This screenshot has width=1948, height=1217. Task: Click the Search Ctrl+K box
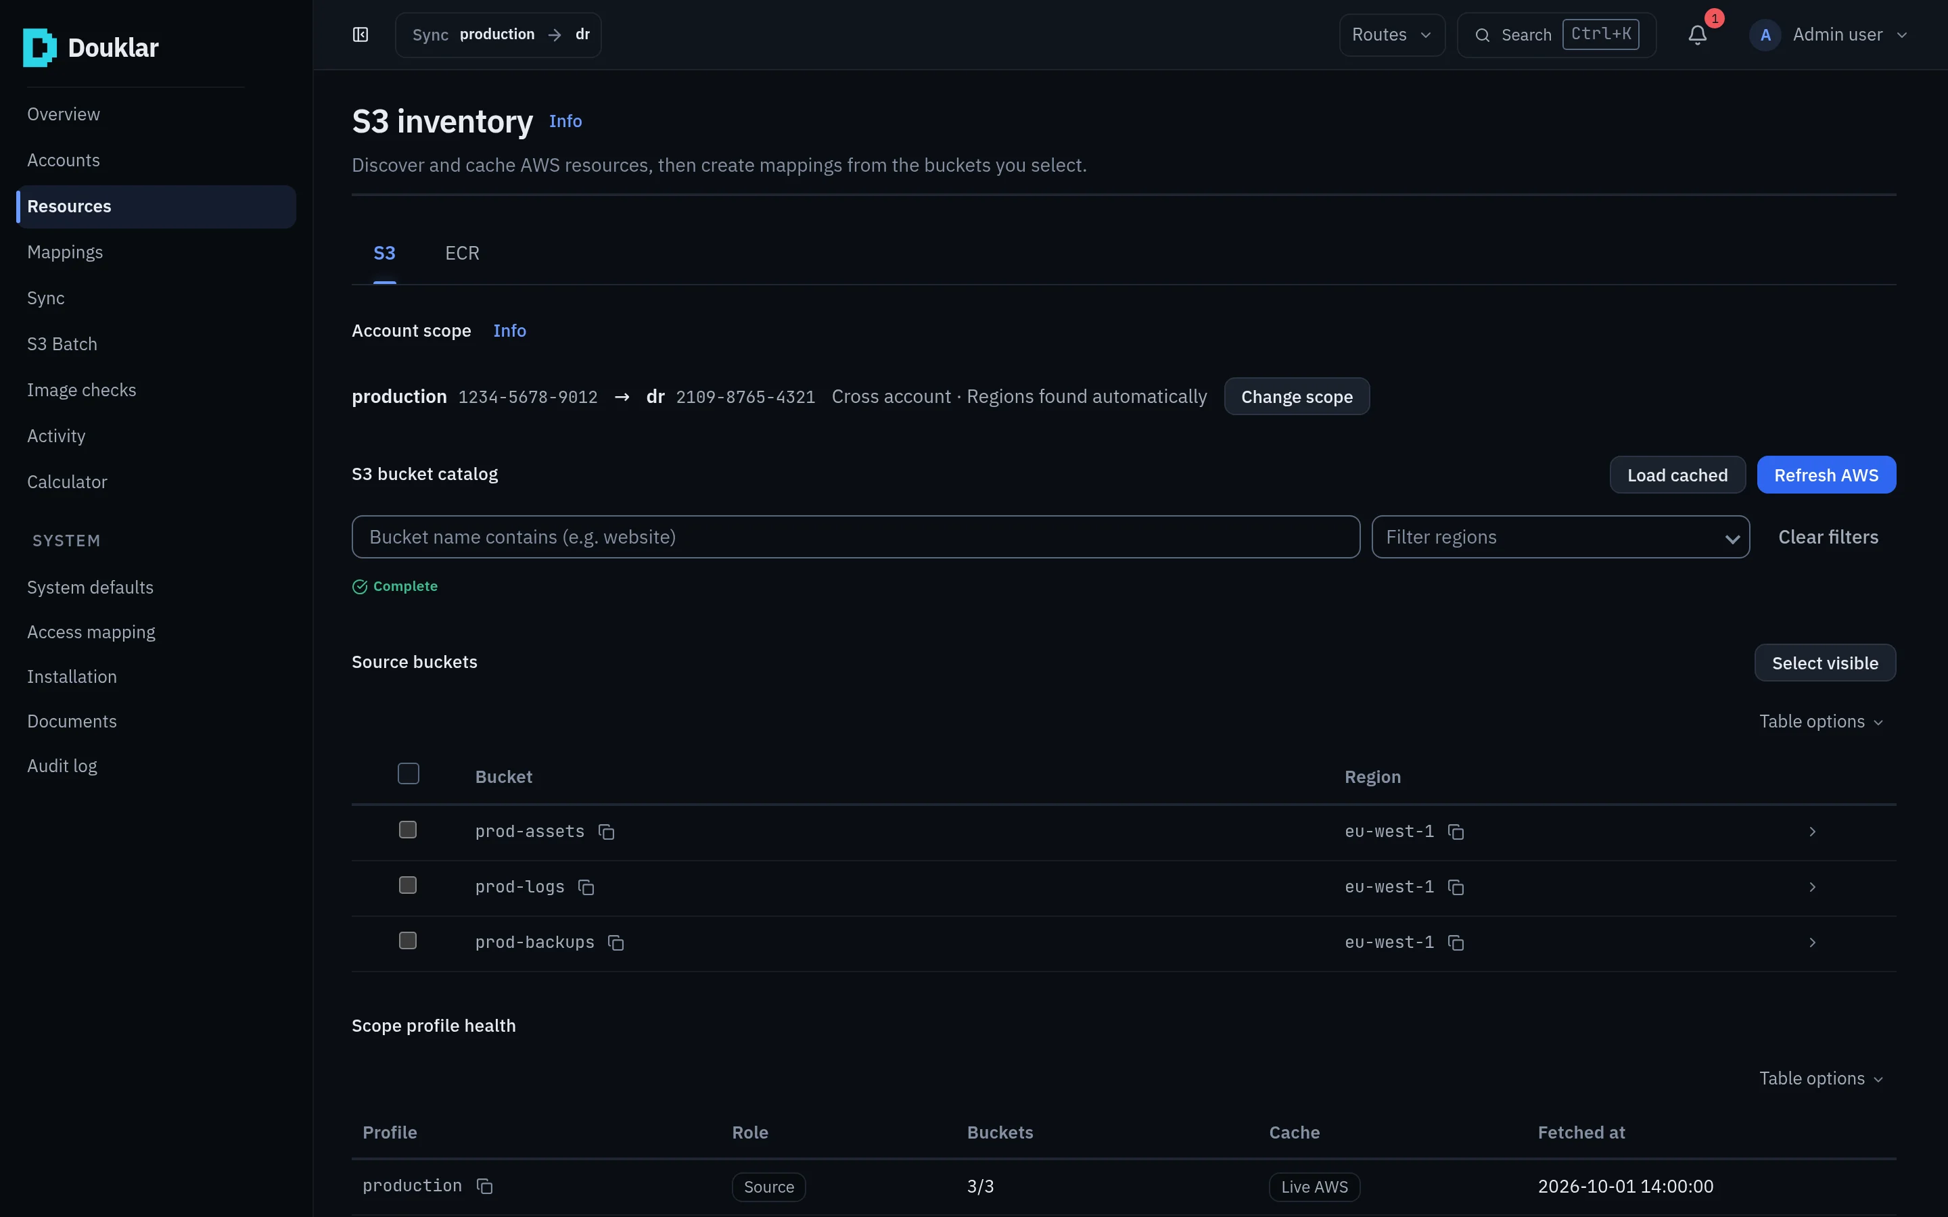point(1556,34)
